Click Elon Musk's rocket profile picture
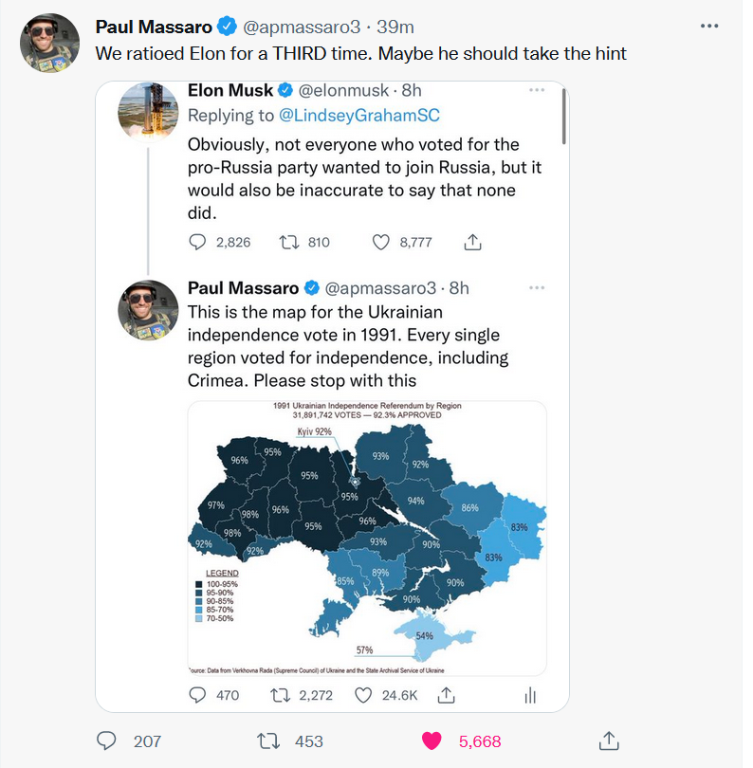Image resolution: width=753 pixels, height=768 pixels. click(148, 112)
